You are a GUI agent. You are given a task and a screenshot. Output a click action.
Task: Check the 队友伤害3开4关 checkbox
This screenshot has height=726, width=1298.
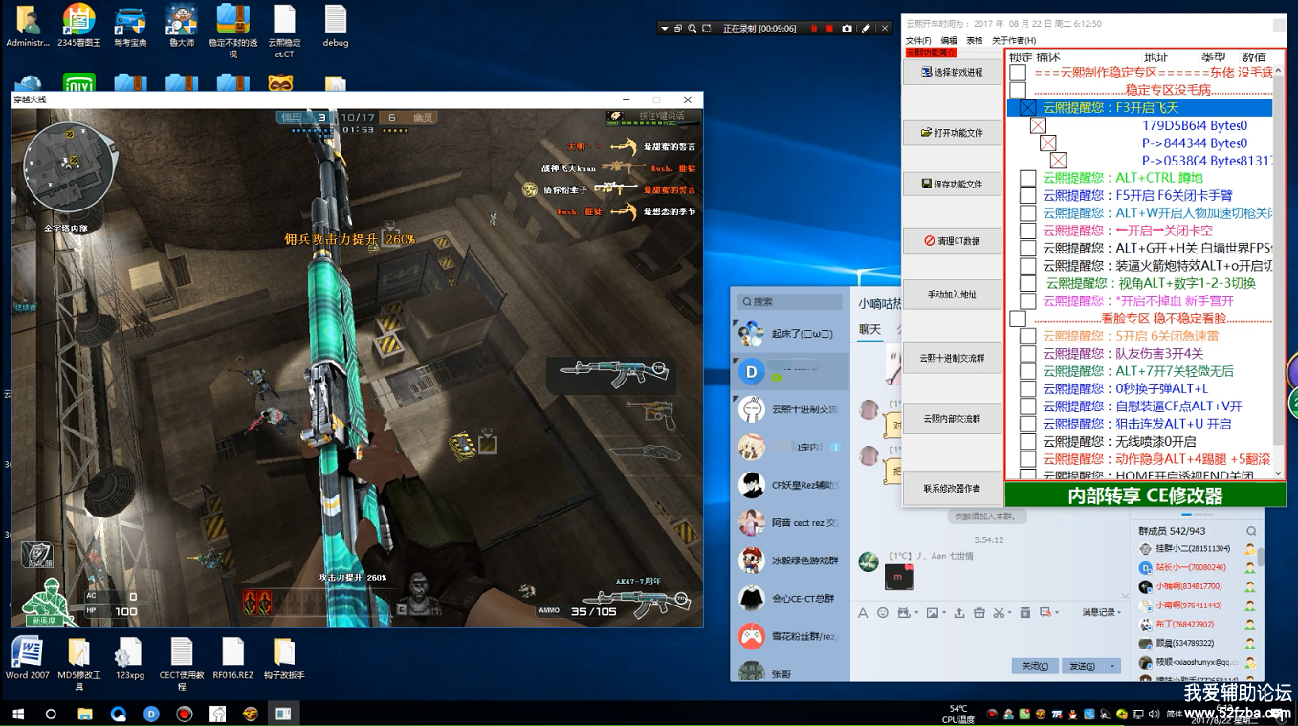1027,354
